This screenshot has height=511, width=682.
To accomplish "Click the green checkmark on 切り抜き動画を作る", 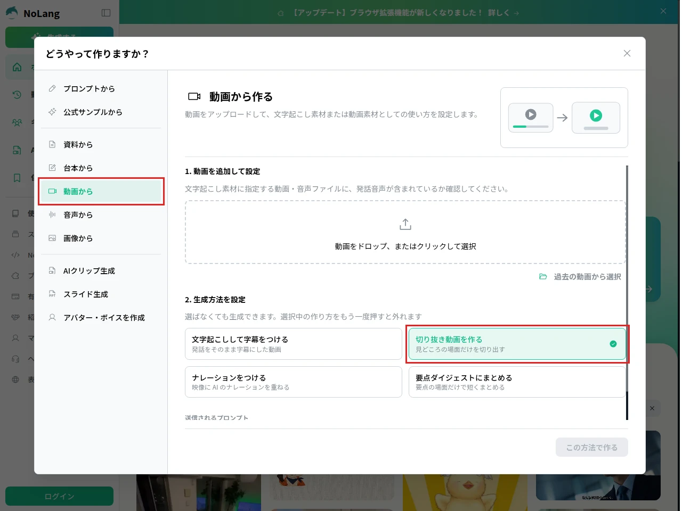I will coord(613,344).
